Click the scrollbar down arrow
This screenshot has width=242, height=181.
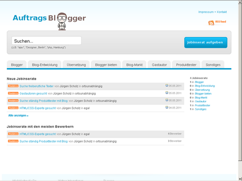tap(240, 179)
